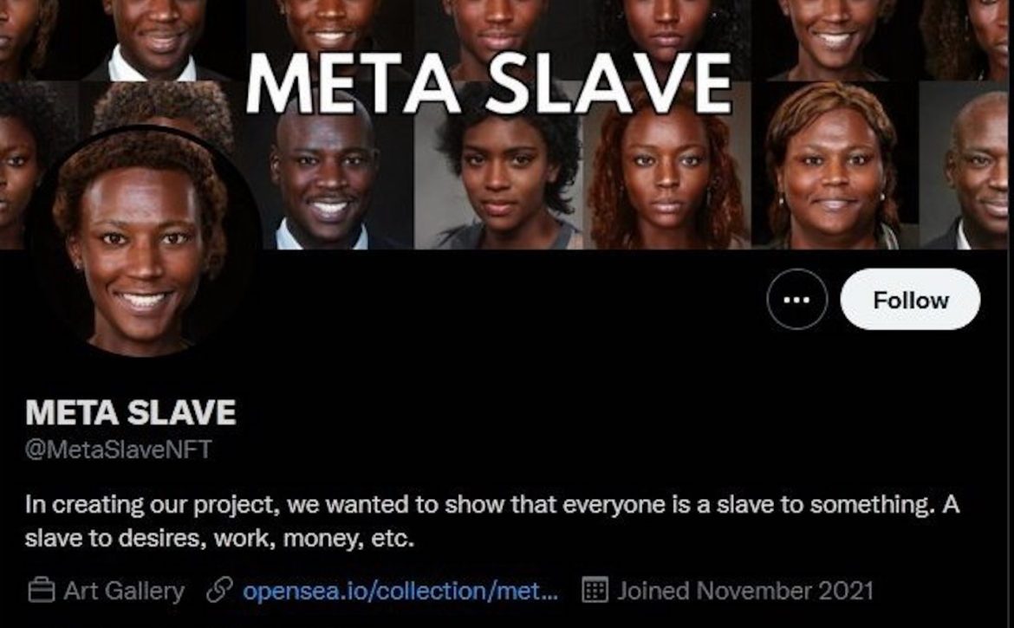
Task: Click the @MetaSlaveNFT handle
Action: tap(119, 449)
